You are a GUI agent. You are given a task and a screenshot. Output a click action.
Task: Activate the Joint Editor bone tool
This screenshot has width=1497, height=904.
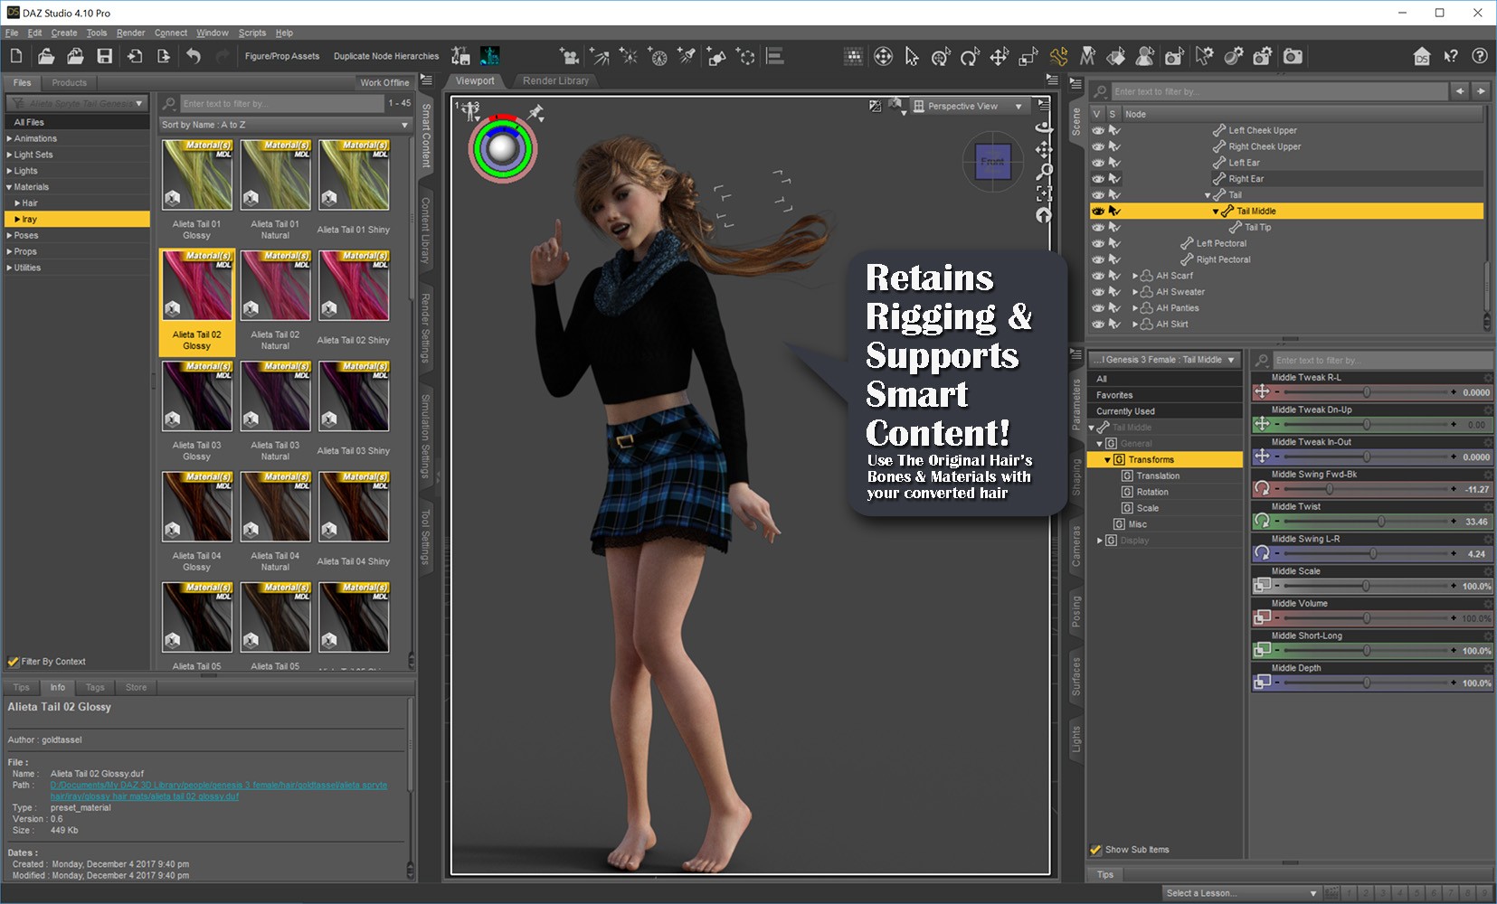pyautogui.click(x=1058, y=56)
